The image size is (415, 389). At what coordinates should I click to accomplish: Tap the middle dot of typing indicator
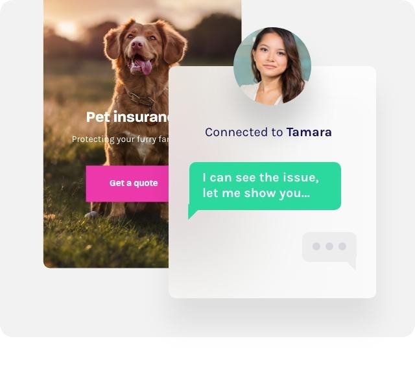coord(329,246)
